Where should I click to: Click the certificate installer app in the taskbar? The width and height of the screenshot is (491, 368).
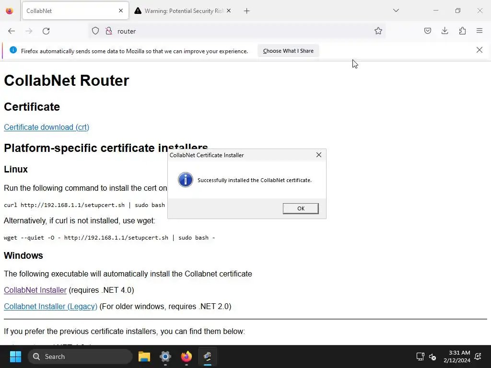[x=208, y=356]
